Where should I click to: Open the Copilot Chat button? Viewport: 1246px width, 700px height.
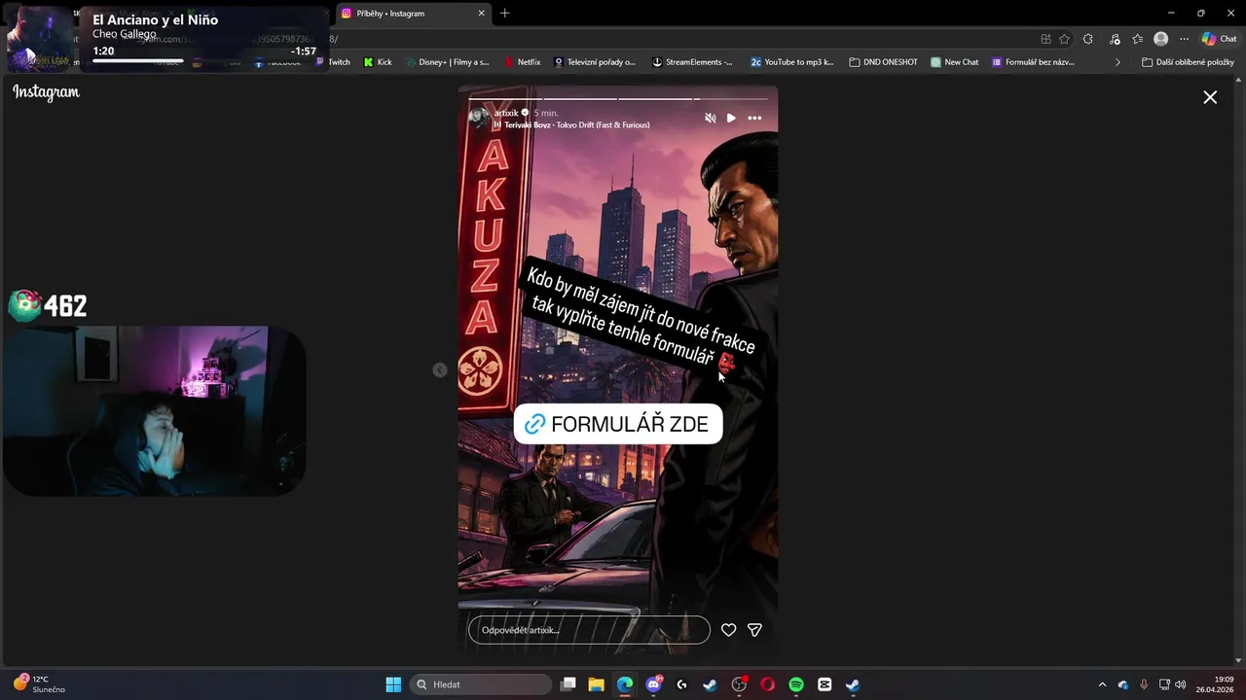click(x=1219, y=39)
